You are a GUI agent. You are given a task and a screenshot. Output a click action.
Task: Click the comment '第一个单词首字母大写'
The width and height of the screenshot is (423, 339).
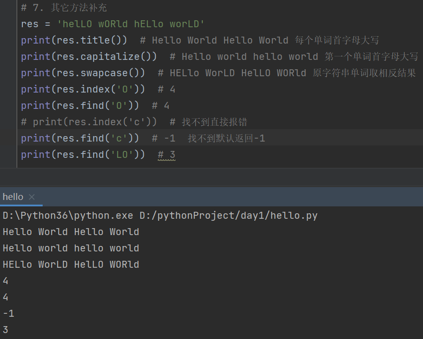[371, 57]
